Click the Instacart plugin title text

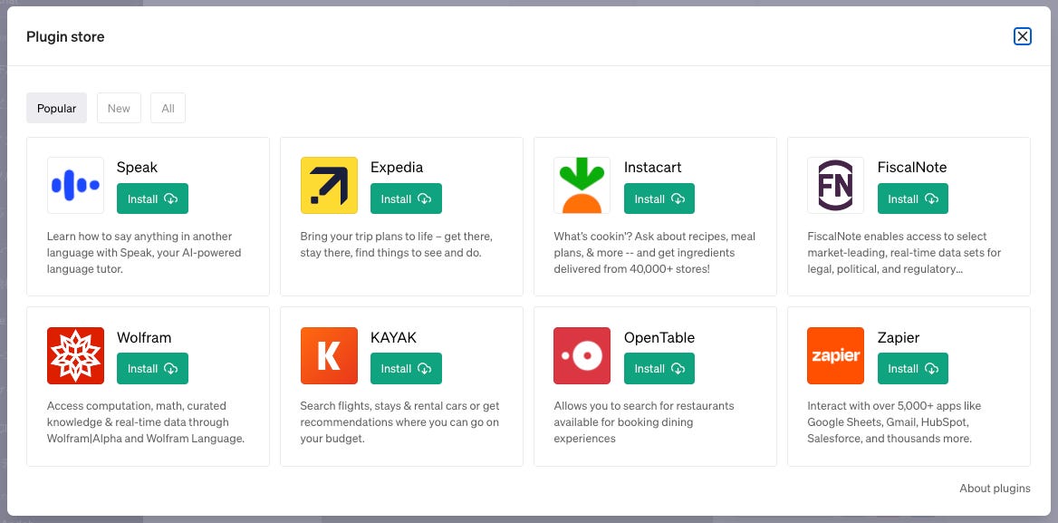(x=652, y=168)
